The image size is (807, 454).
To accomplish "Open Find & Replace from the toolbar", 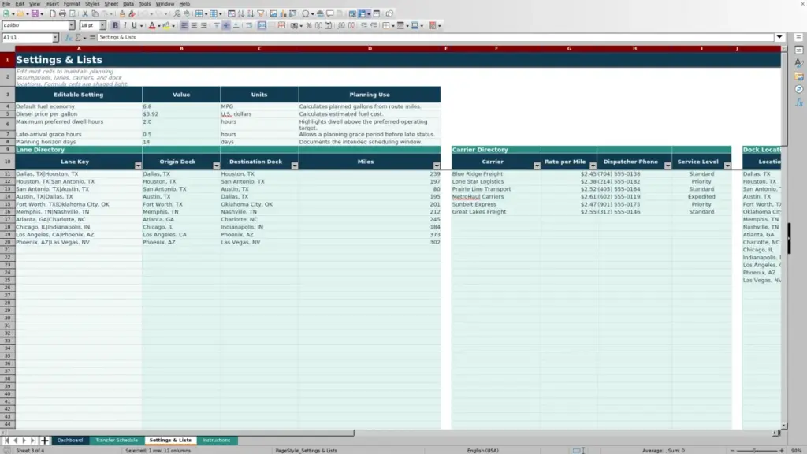I will pos(177,14).
